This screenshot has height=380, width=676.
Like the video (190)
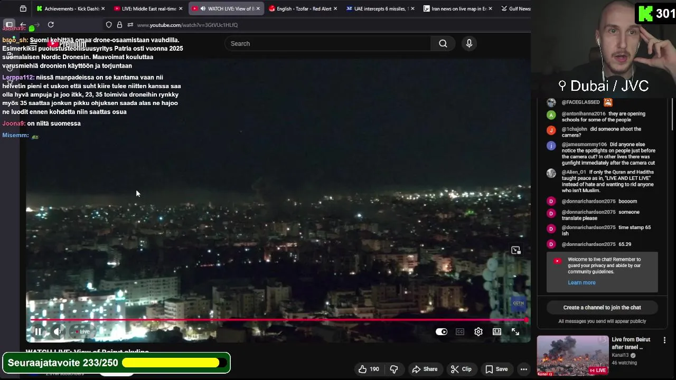(369, 369)
